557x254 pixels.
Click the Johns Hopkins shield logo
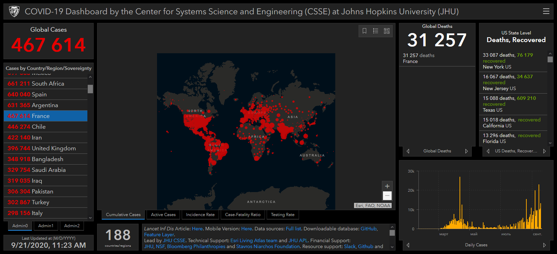pos(14,11)
